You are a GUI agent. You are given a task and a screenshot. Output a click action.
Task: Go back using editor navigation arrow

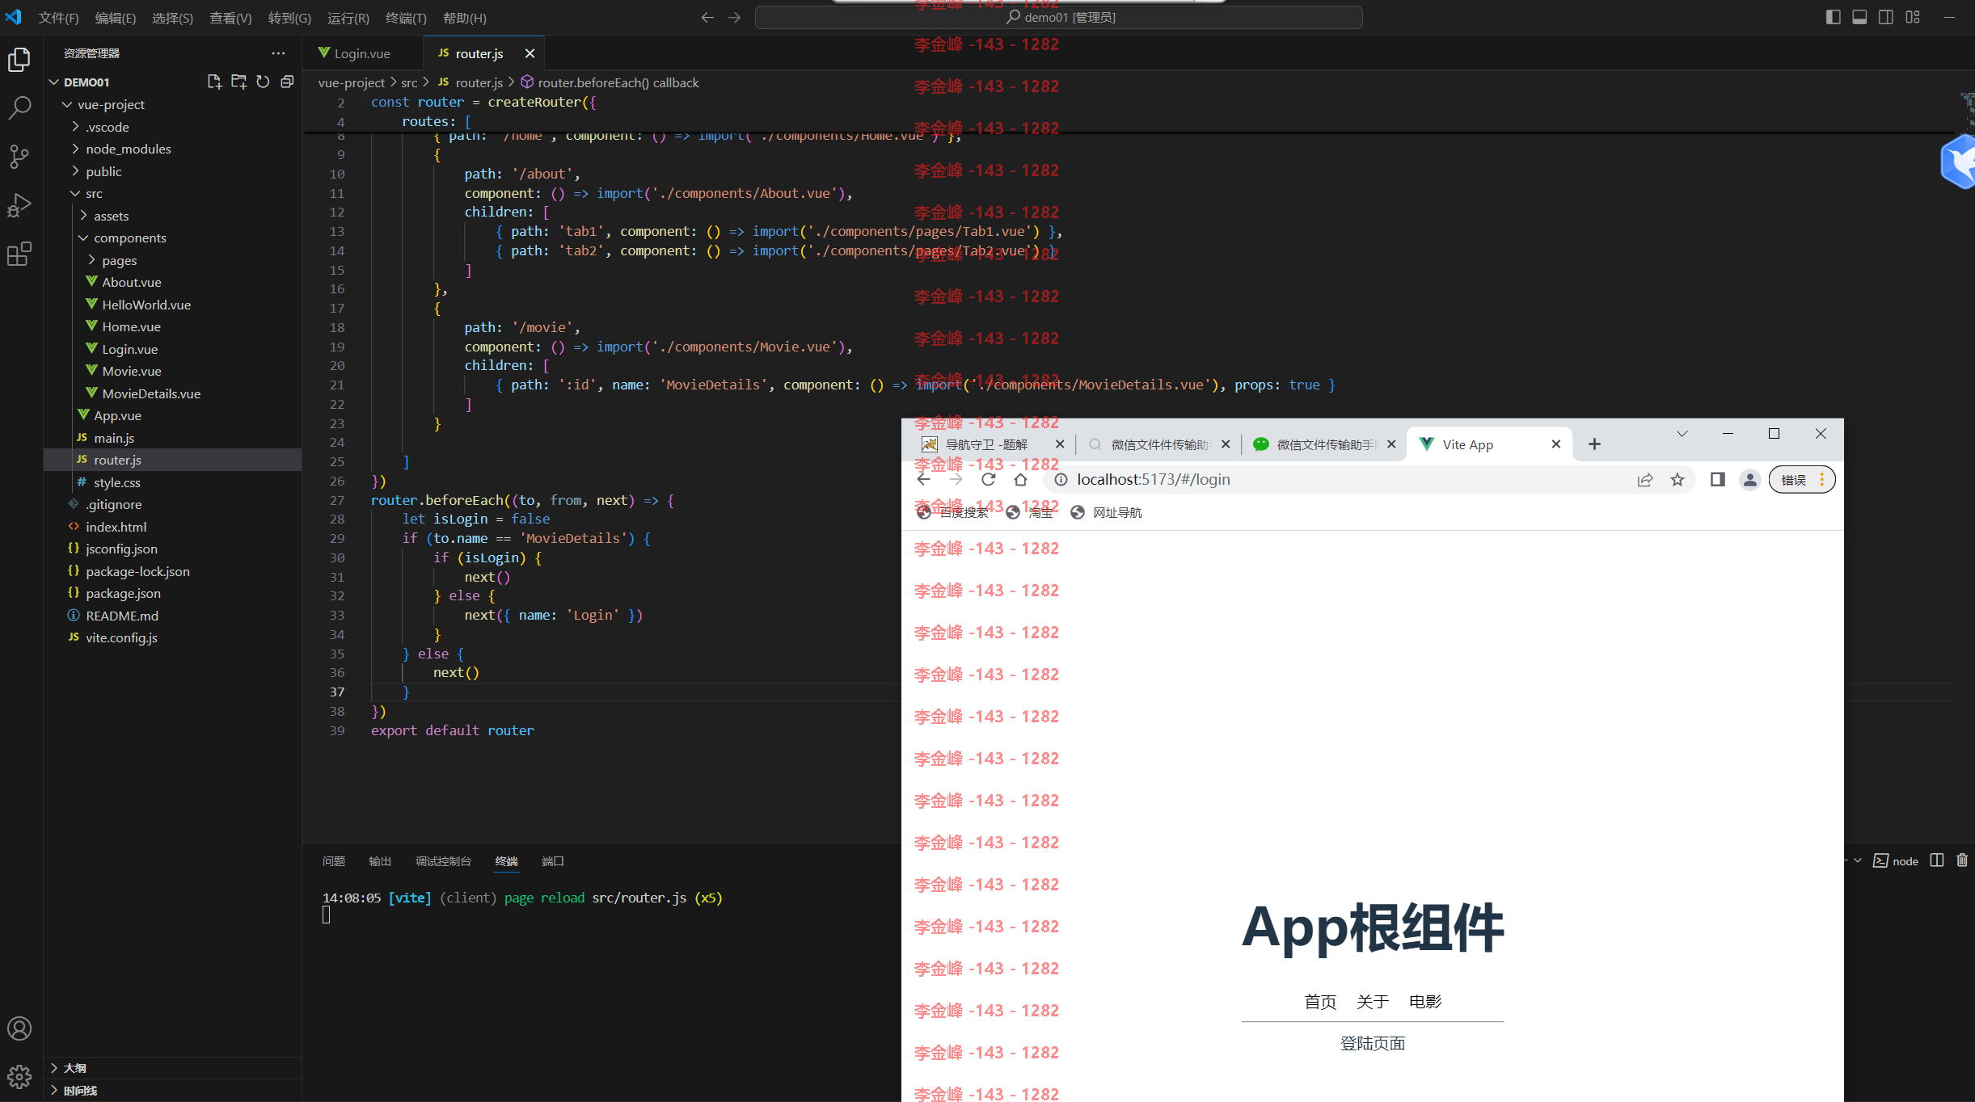[707, 17]
